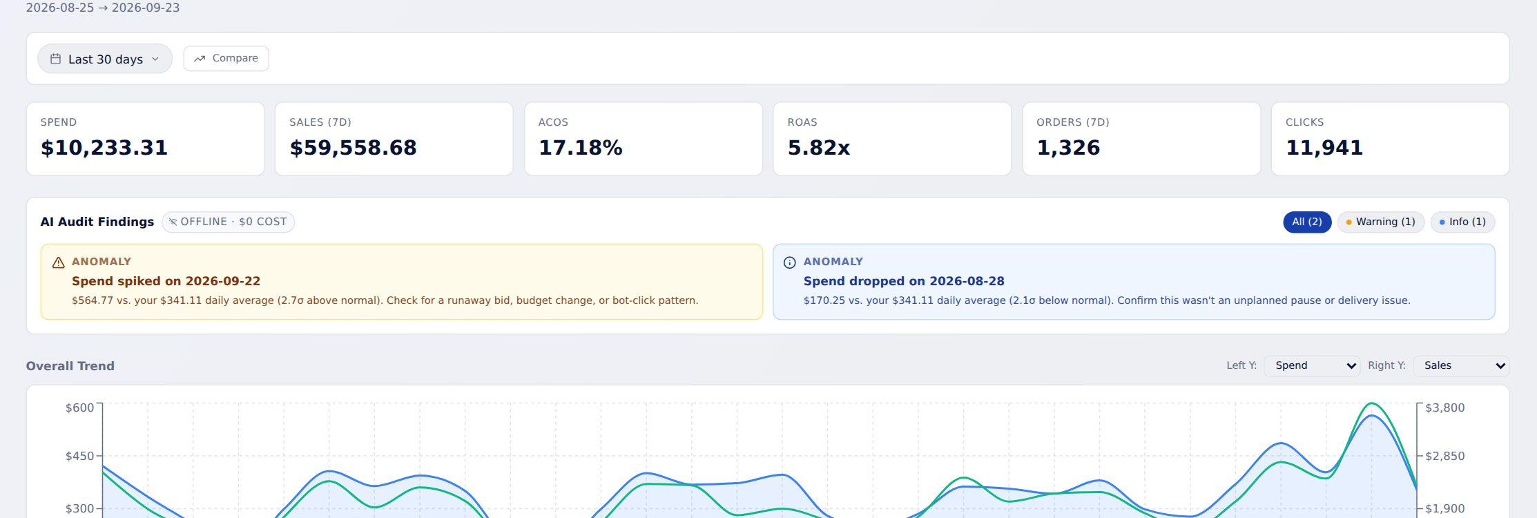Image resolution: width=1537 pixels, height=518 pixels.
Task: Click the "Right Y:" label
Action: tap(1386, 365)
